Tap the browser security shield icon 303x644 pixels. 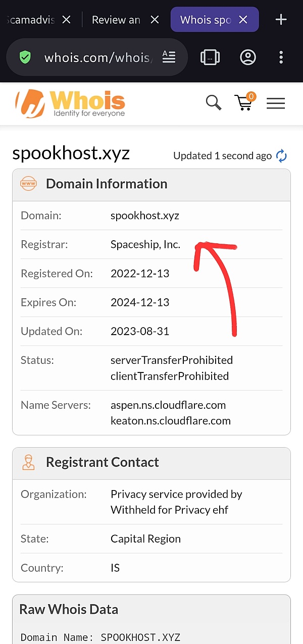click(25, 57)
